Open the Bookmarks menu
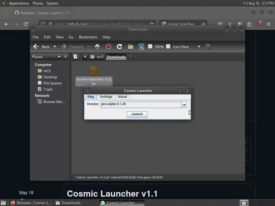275x206 pixels. (88, 37)
